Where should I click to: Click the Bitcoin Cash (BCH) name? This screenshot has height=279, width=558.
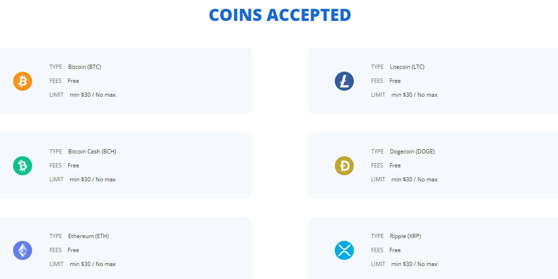(x=92, y=152)
